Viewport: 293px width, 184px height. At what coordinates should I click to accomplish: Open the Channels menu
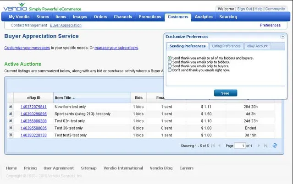coord(123,17)
